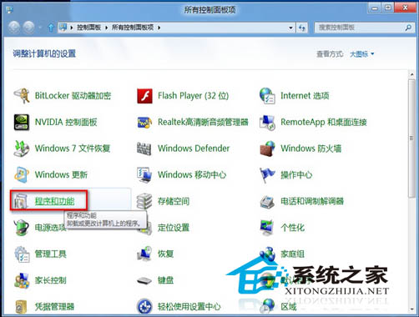Image resolution: width=419 pixels, height=317 pixels.
Task: Open the Internet 选项 text link
Action: pyautogui.click(x=305, y=96)
